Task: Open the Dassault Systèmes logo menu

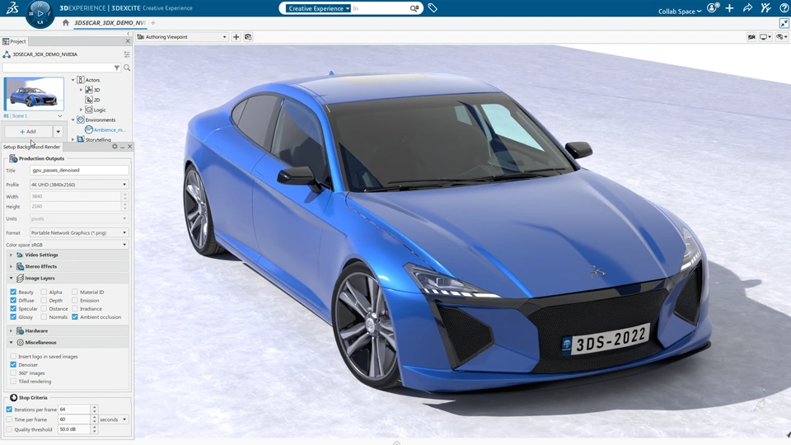Action: point(12,7)
